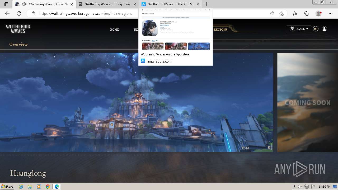Image resolution: width=338 pixels, height=190 pixels.
Task: Go back to previous page
Action: pyautogui.click(x=7, y=13)
